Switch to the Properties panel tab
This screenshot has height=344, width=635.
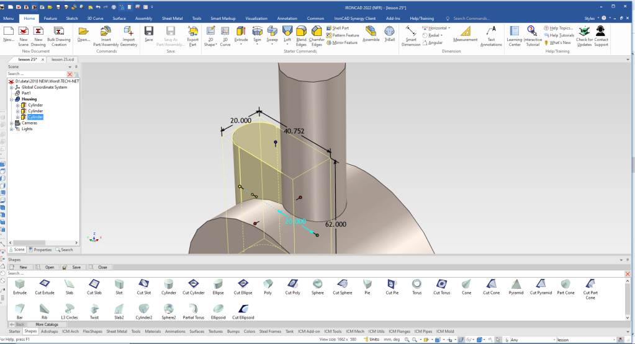coord(41,250)
